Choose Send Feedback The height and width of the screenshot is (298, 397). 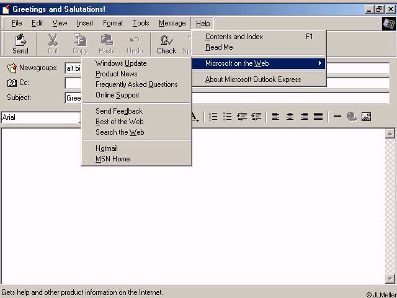pos(136,111)
